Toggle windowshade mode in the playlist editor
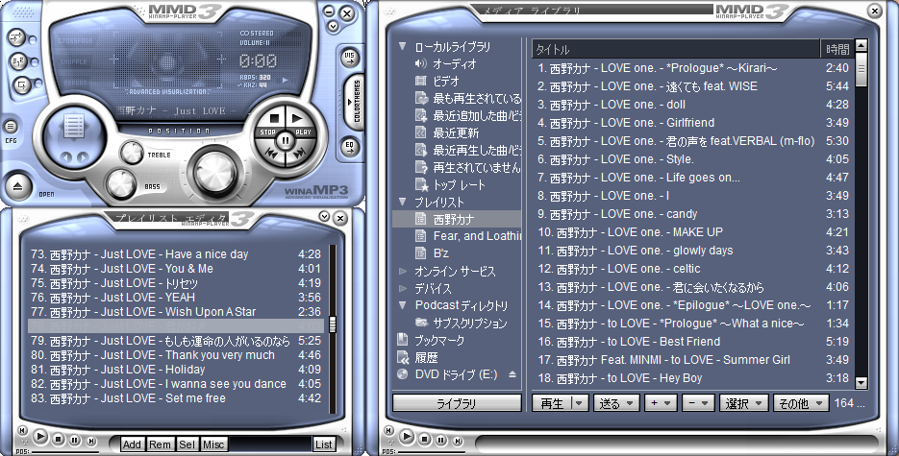Image resolution: width=899 pixels, height=456 pixels. 325,216
